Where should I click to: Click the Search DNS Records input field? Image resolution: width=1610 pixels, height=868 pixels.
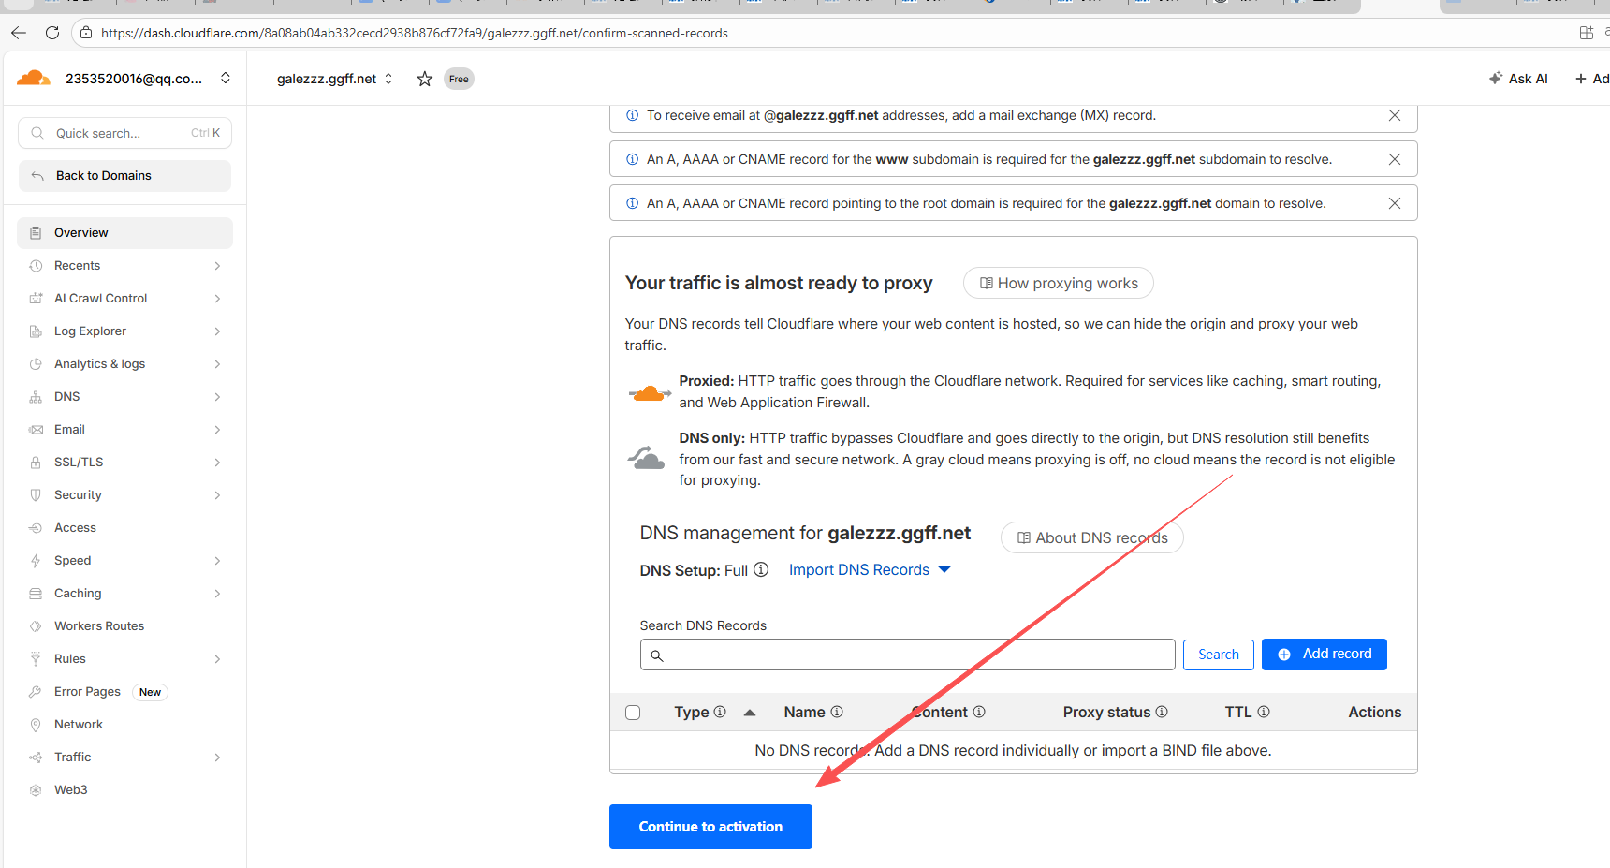pyautogui.click(x=907, y=655)
